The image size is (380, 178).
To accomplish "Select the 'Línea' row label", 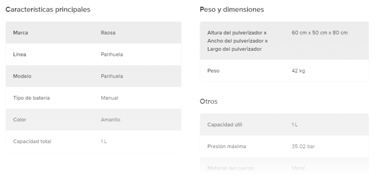I will pos(19,55).
